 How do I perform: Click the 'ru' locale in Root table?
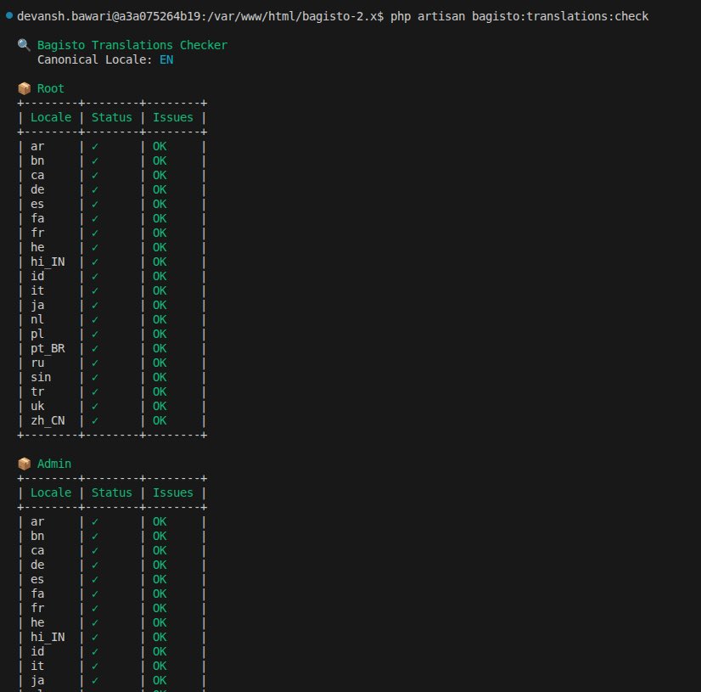coord(37,363)
